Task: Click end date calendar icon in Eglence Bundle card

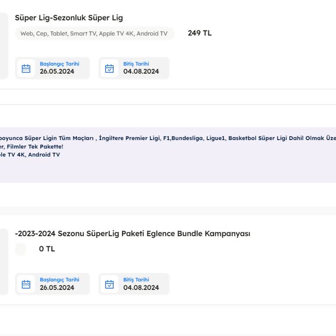Action: pyautogui.click(x=109, y=284)
